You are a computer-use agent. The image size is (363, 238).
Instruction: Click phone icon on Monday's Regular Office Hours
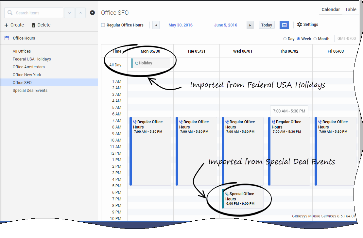point(135,122)
